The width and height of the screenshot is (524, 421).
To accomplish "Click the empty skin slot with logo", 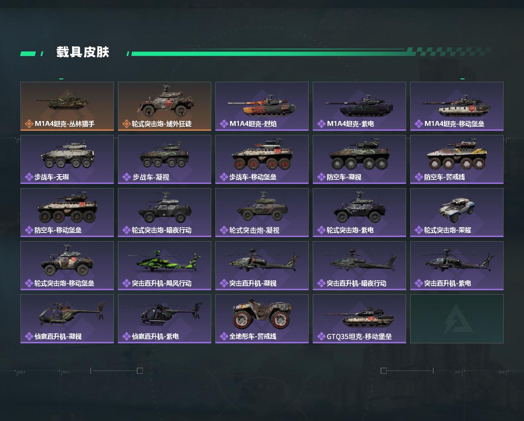I will point(457,319).
